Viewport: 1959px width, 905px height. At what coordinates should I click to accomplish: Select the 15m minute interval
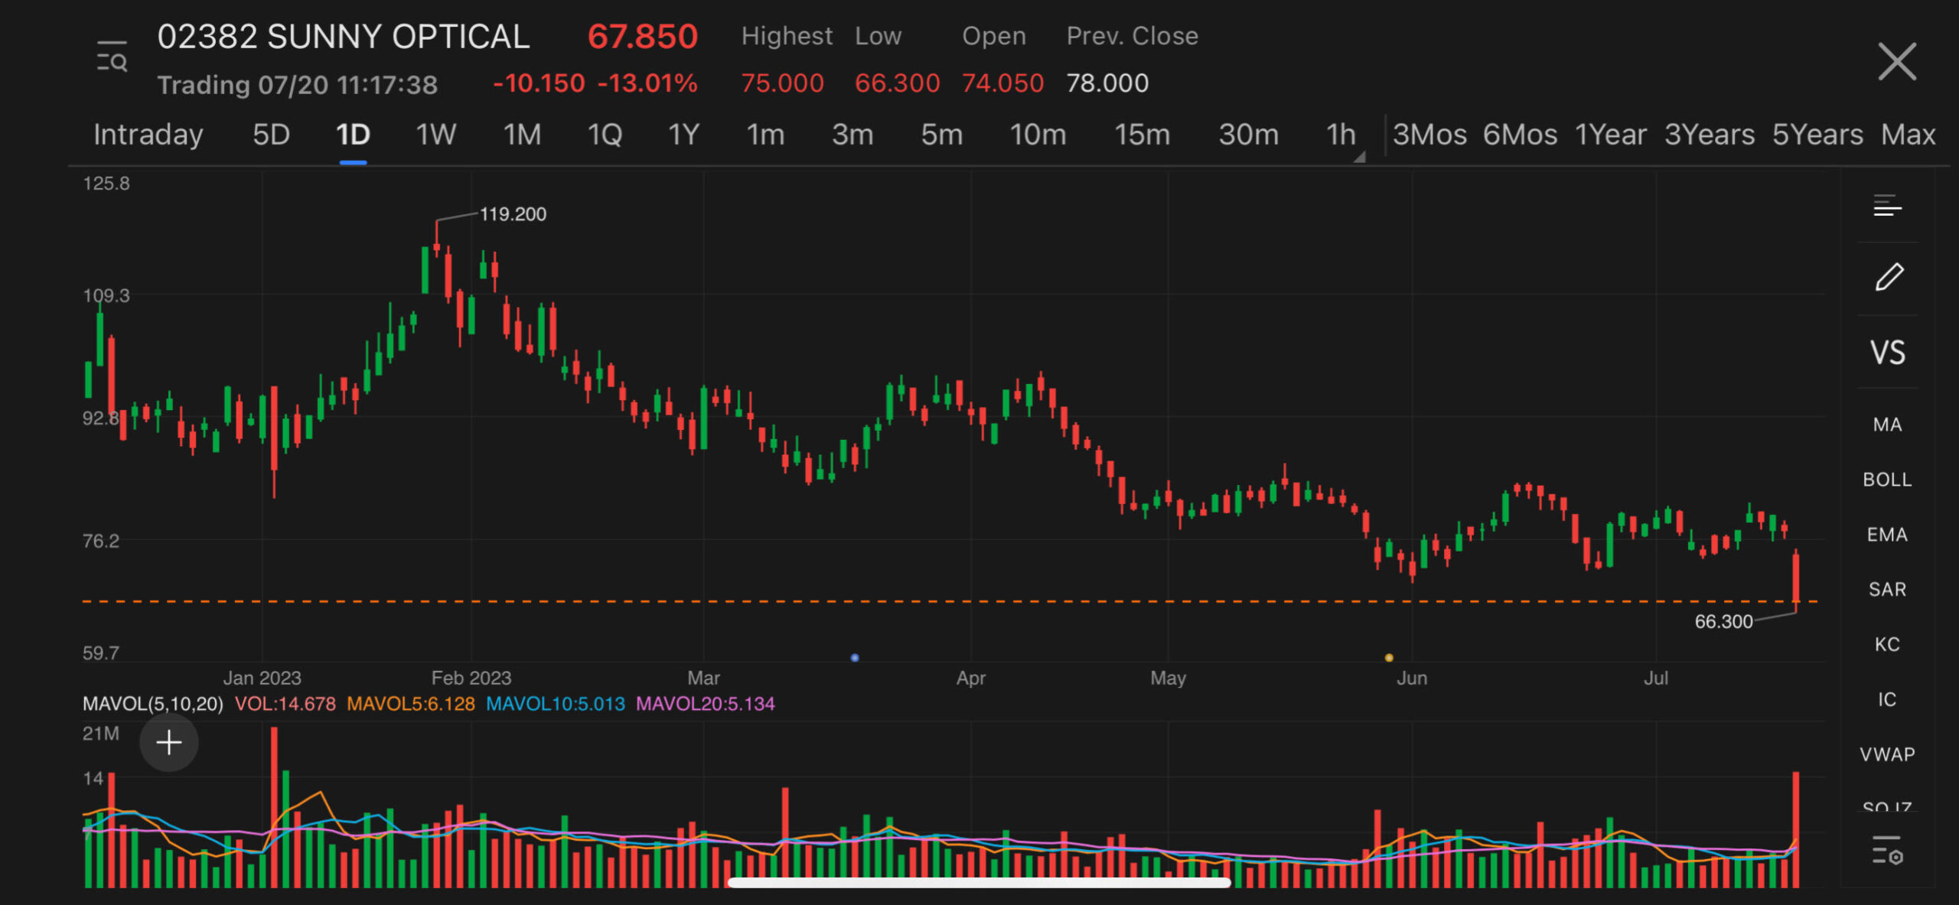click(1142, 135)
